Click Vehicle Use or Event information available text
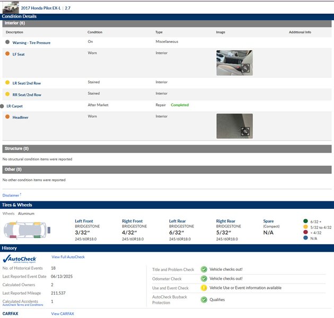The height and width of the screenshot is (318, 334). coord(245,288)
